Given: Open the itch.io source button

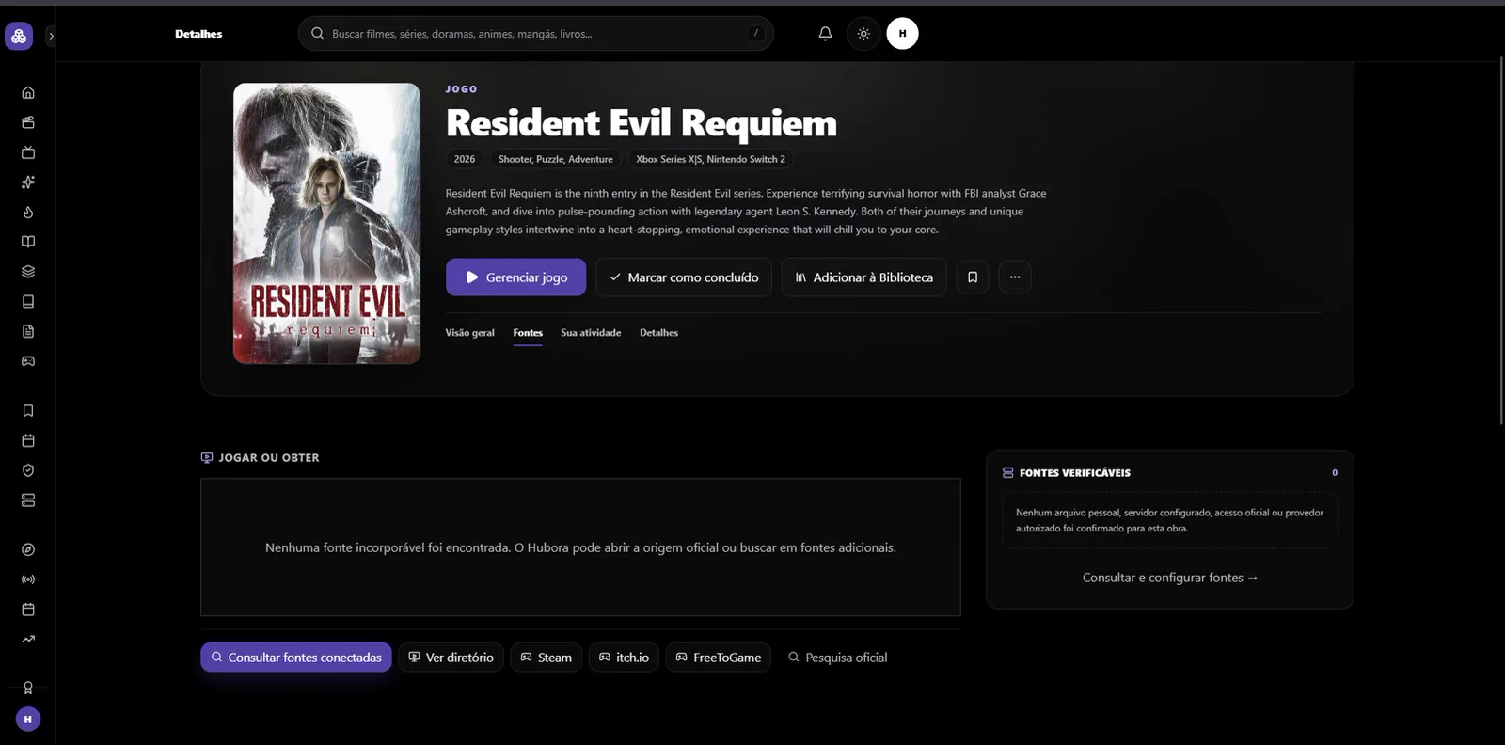Looking at the screenshot, I should tap(624, 658).
